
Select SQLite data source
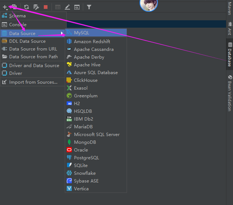[x=96, y=166]
